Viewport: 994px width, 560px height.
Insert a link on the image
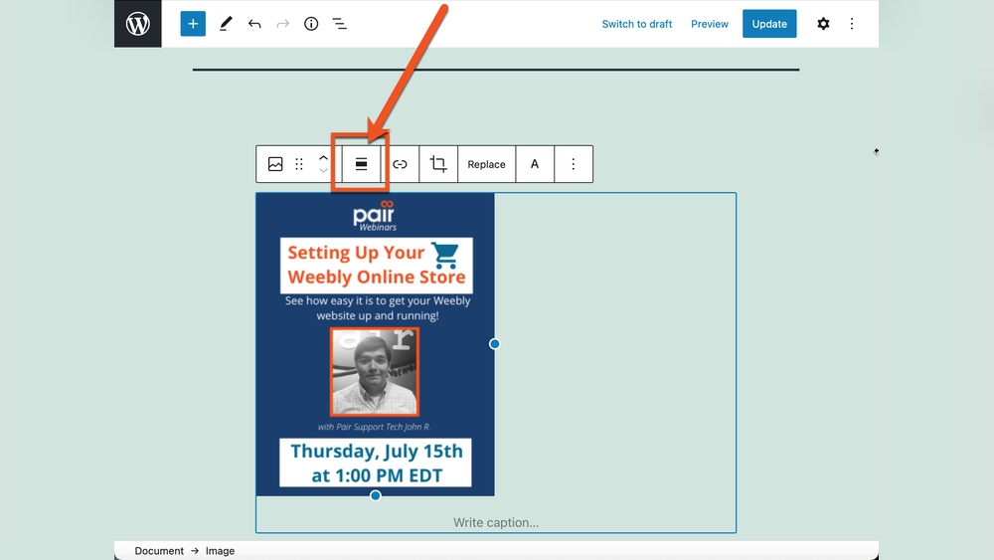click(400, 164)
